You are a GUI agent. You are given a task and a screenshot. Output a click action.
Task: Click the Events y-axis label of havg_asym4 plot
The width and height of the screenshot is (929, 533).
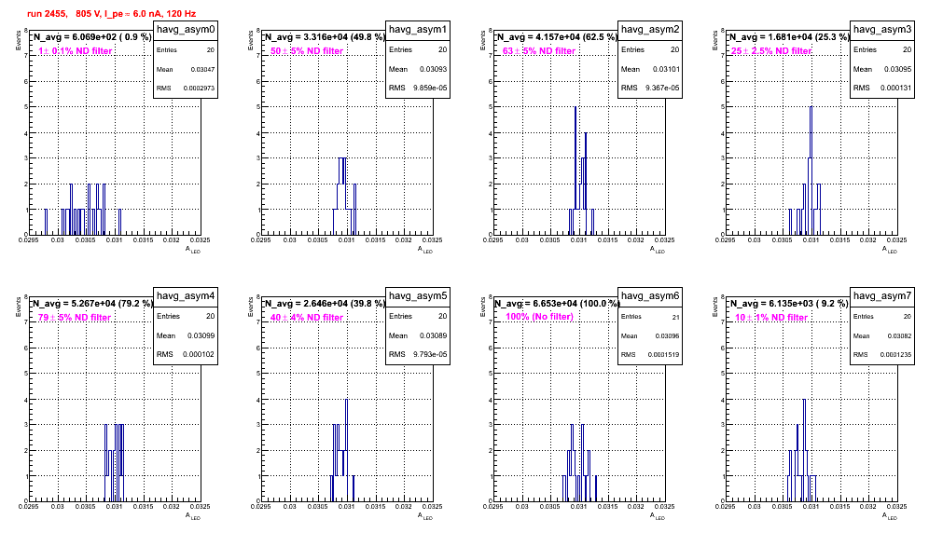pyautogui.click(x=19, y=307)
